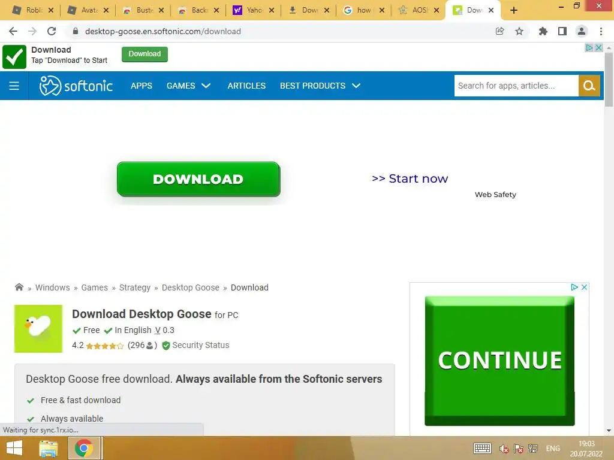
Task: Focus the Softonic search field
Action: coord(516,86)
